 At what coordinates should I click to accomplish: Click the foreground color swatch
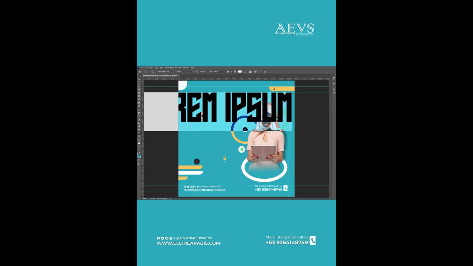pos(139,156)
